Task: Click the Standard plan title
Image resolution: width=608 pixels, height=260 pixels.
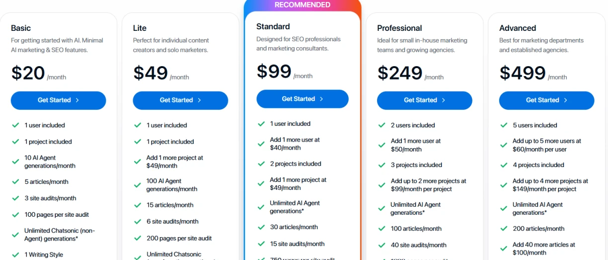Action: tap(273, 26)
